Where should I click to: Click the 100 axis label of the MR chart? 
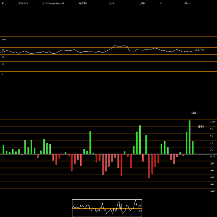click(x=212, y=122)
